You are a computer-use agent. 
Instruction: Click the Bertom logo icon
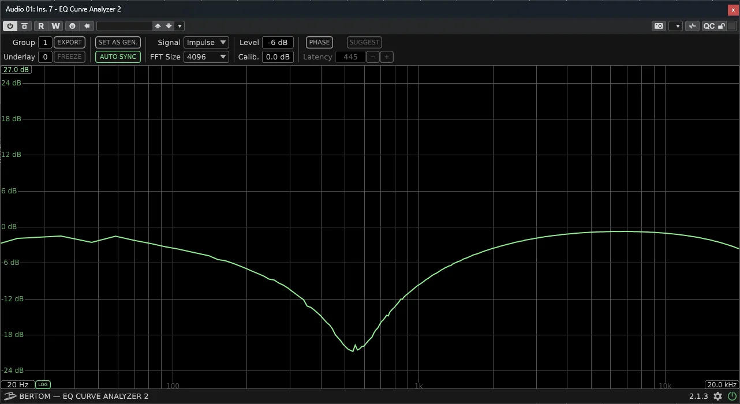9,396
